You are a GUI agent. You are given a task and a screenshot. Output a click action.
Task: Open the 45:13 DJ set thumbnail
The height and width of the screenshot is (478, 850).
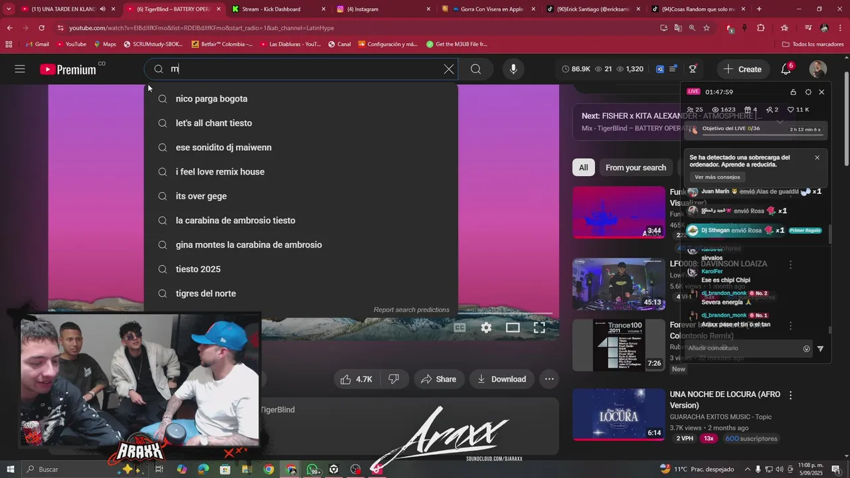tap(618, 284)
